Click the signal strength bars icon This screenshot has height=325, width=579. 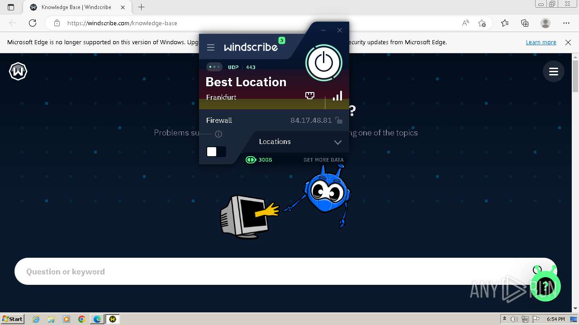click(337, 96)
